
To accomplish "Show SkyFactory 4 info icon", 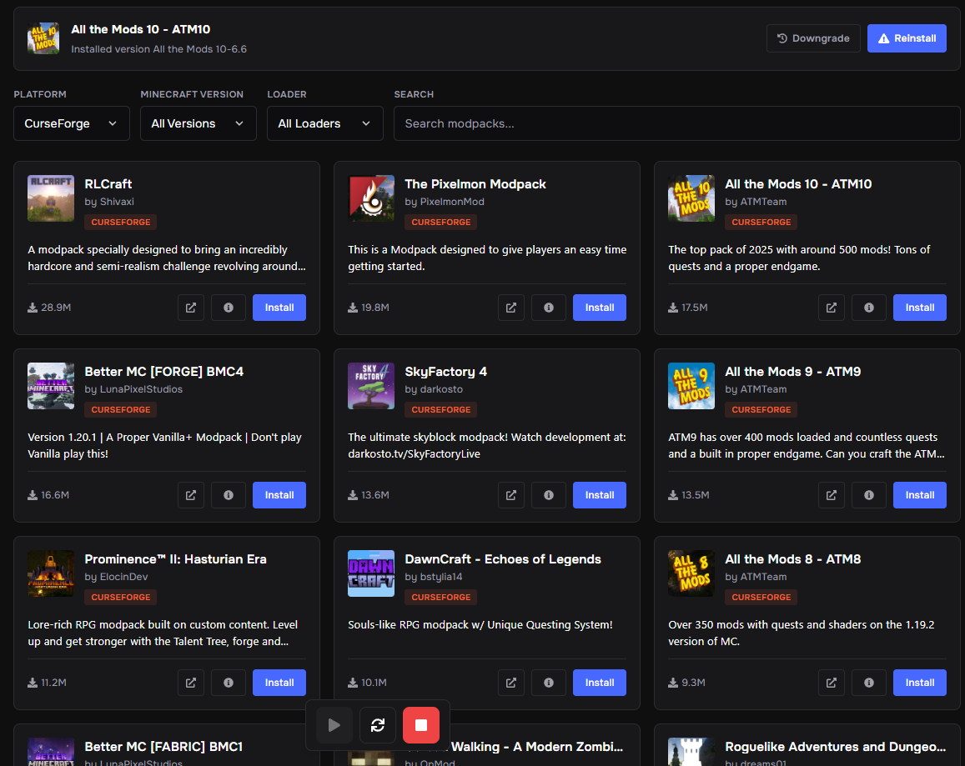I will [548, 495].
